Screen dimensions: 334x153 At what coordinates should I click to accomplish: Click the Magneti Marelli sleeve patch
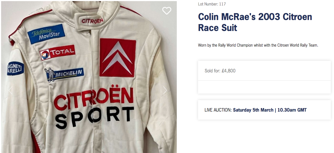coord(15,69)
